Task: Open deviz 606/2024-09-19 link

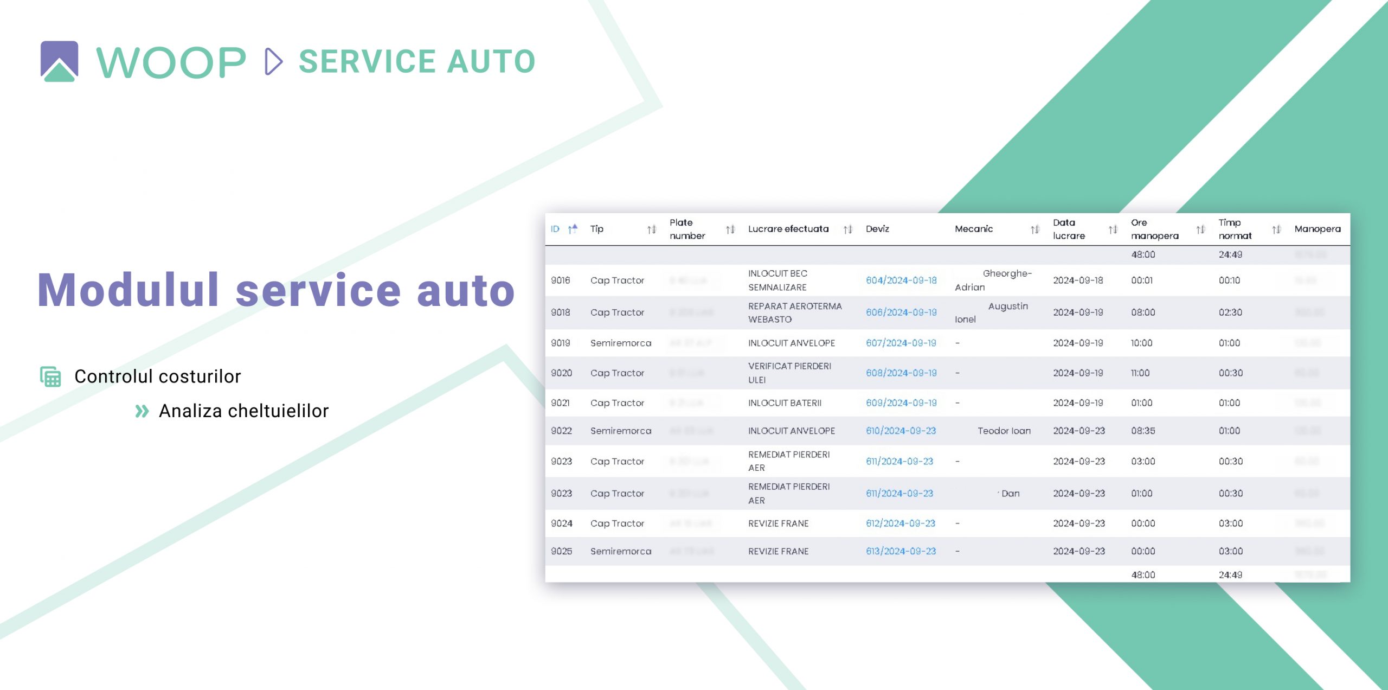Action: point(901,312)
